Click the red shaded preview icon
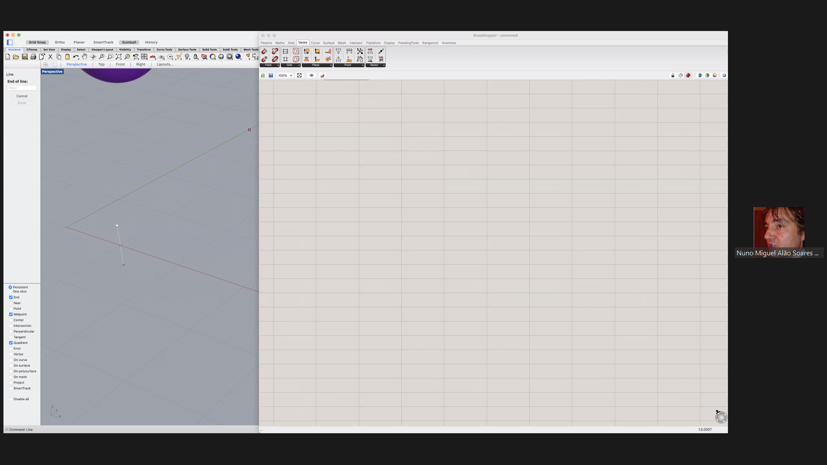This screenshot has width=827, height=465. (x=688, y=75)
